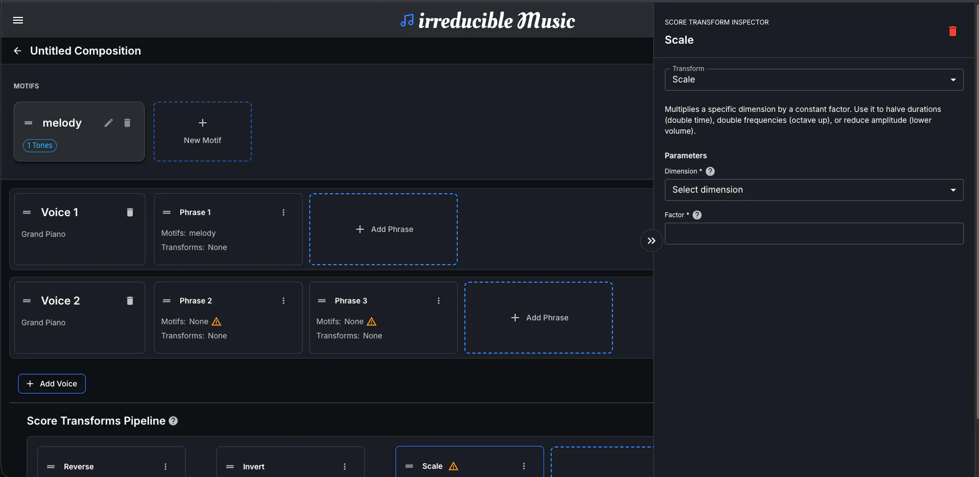Click the Voice 2 label

pyautogui.click(x=61, y=301)
